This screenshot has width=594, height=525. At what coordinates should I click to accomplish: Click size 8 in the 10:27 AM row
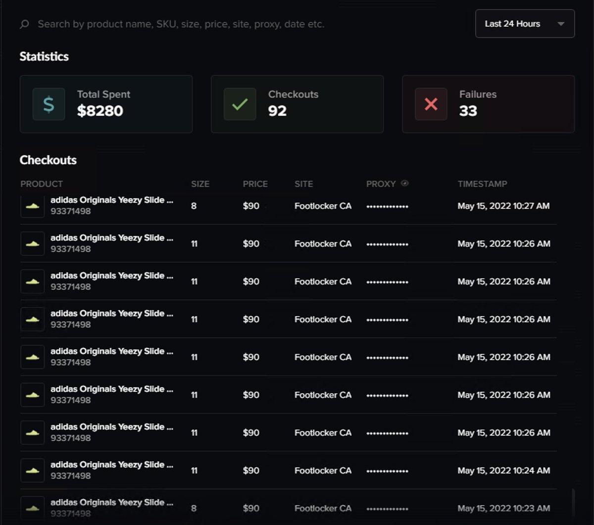[x=194, y=206]
